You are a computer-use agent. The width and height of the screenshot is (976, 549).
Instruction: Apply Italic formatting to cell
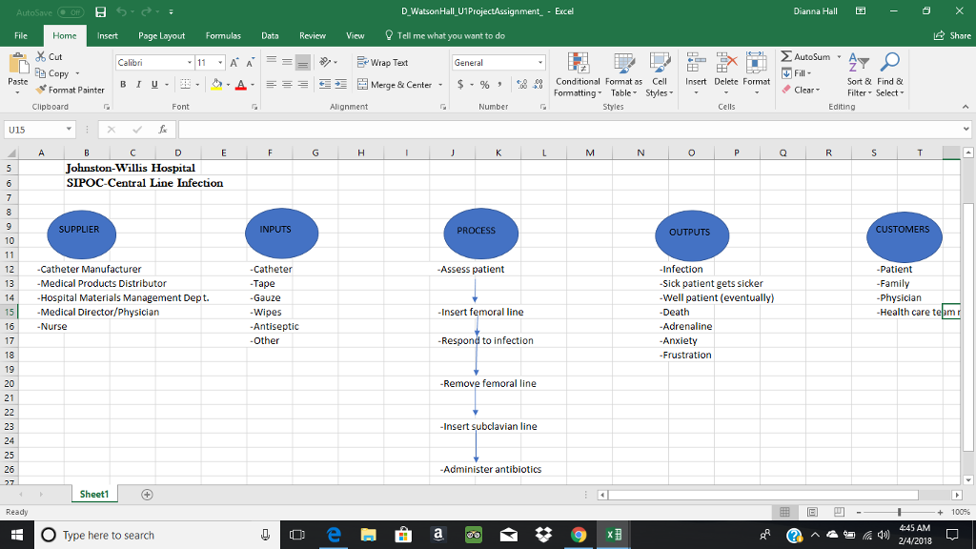(x=138, y=85)
